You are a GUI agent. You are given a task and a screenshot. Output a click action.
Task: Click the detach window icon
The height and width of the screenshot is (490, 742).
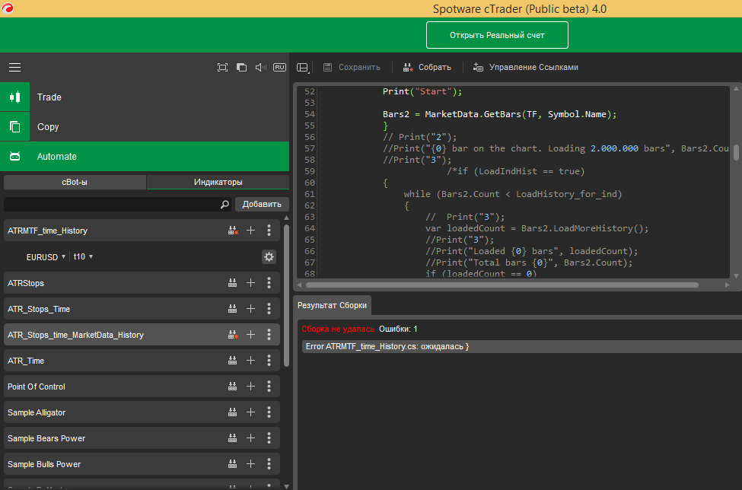241,67
